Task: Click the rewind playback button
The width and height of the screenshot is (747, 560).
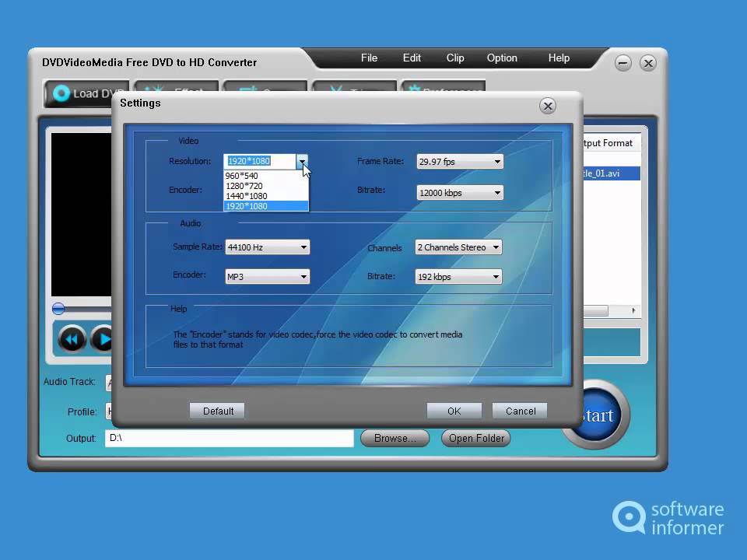Action: (x=72, y=340)
